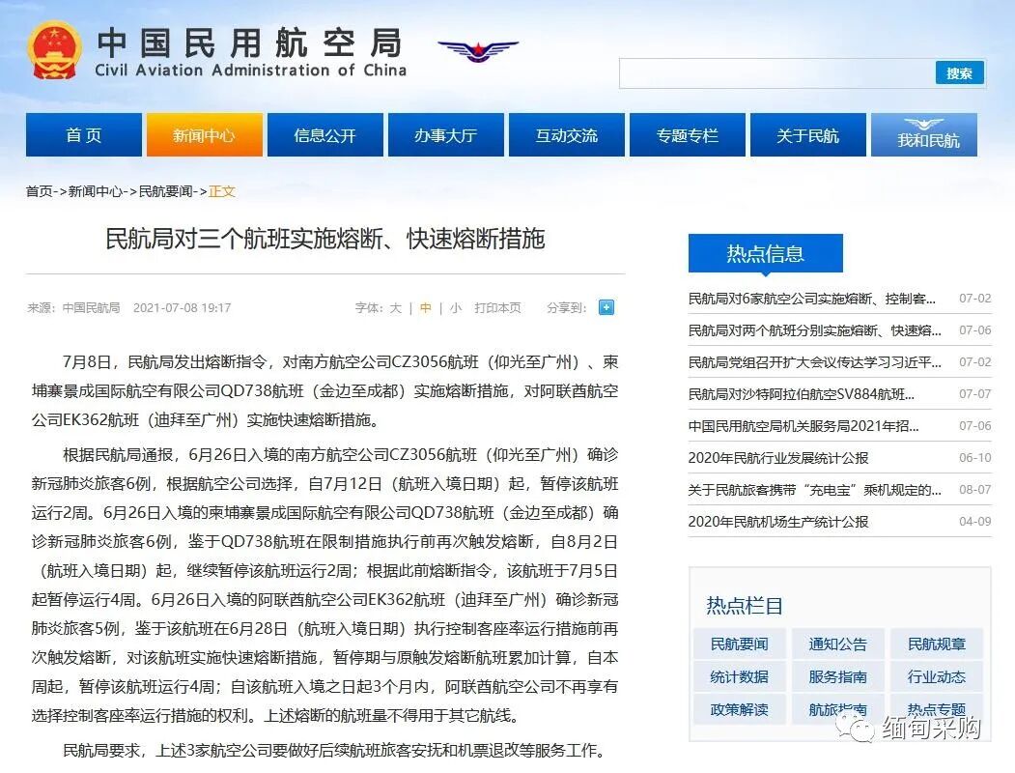Click the 通知公告 column button
This screenshot has height=773, width=1015.
point(837,644)
